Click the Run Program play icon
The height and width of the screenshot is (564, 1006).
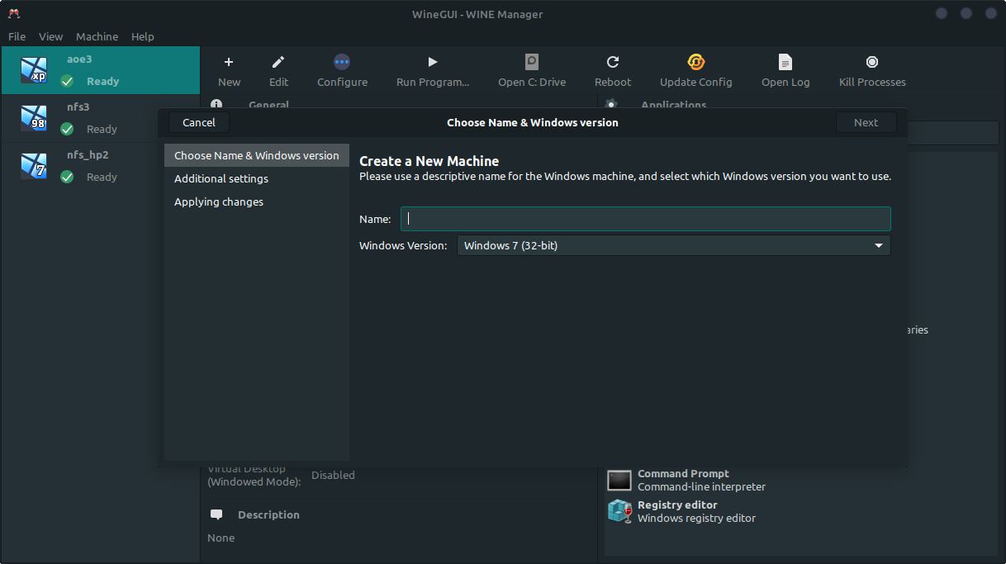[x=432, y=62]
